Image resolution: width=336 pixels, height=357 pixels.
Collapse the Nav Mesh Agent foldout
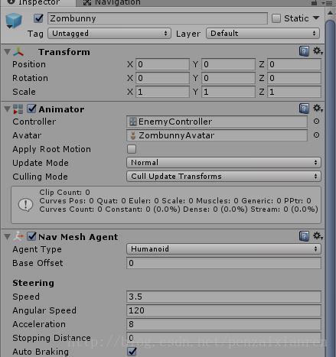click(x=8, y=237)
